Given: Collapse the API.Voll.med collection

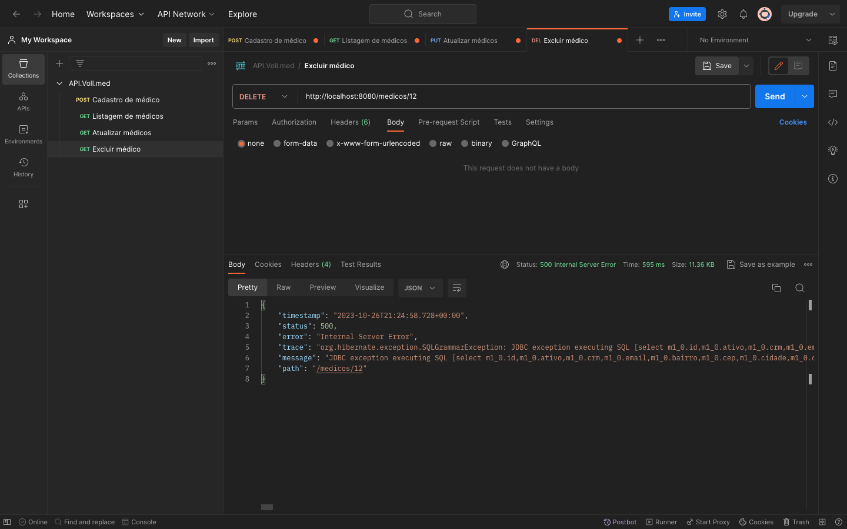Looking at the screenshot, I should [x=59, y=83].
